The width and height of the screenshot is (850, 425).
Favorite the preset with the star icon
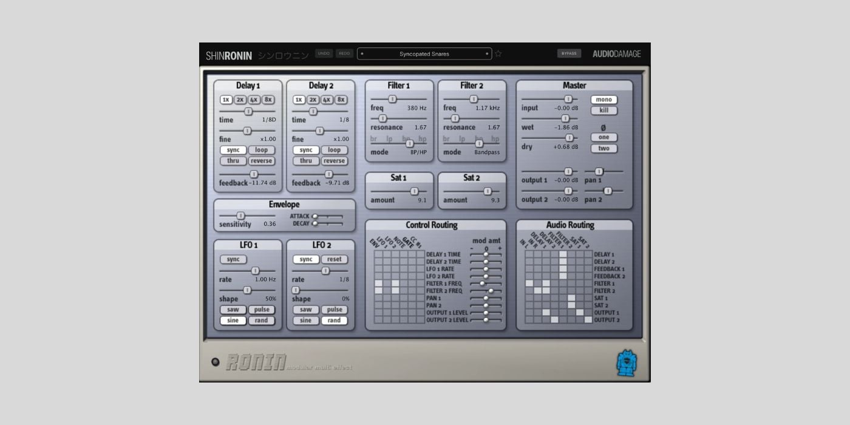(x=498, y=53)
